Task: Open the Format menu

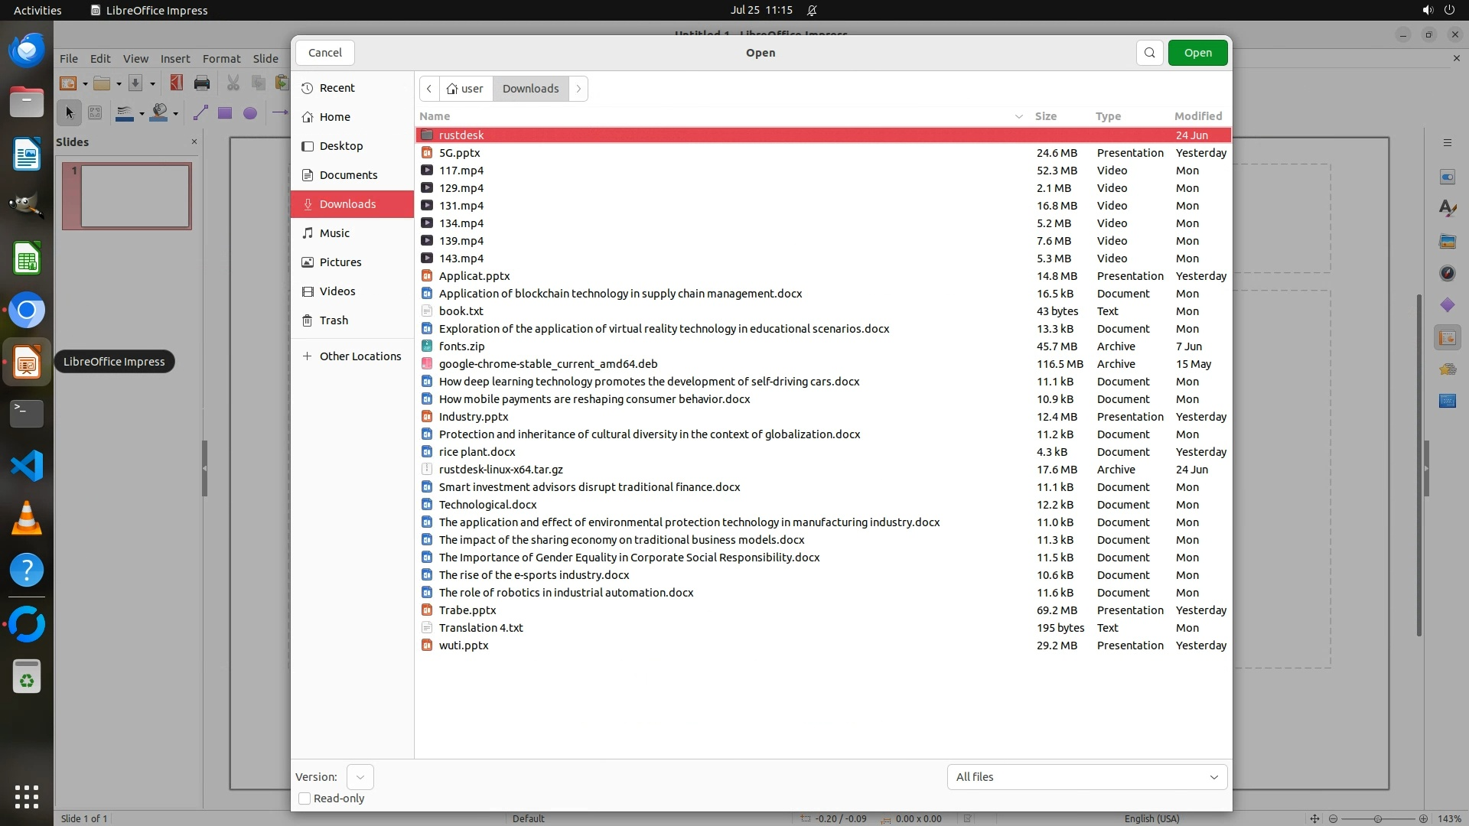Action: 221,59
